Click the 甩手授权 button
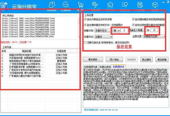 (x=93, y=59)
